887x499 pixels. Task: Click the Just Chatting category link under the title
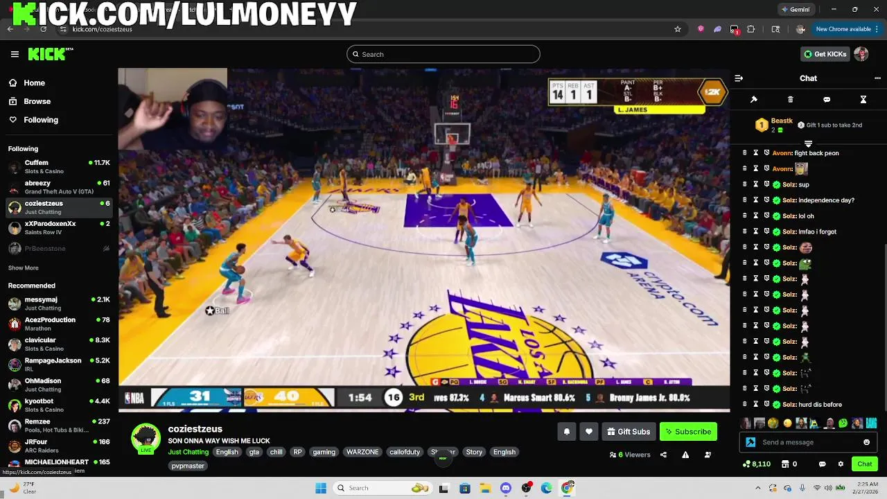coord(188,452)
